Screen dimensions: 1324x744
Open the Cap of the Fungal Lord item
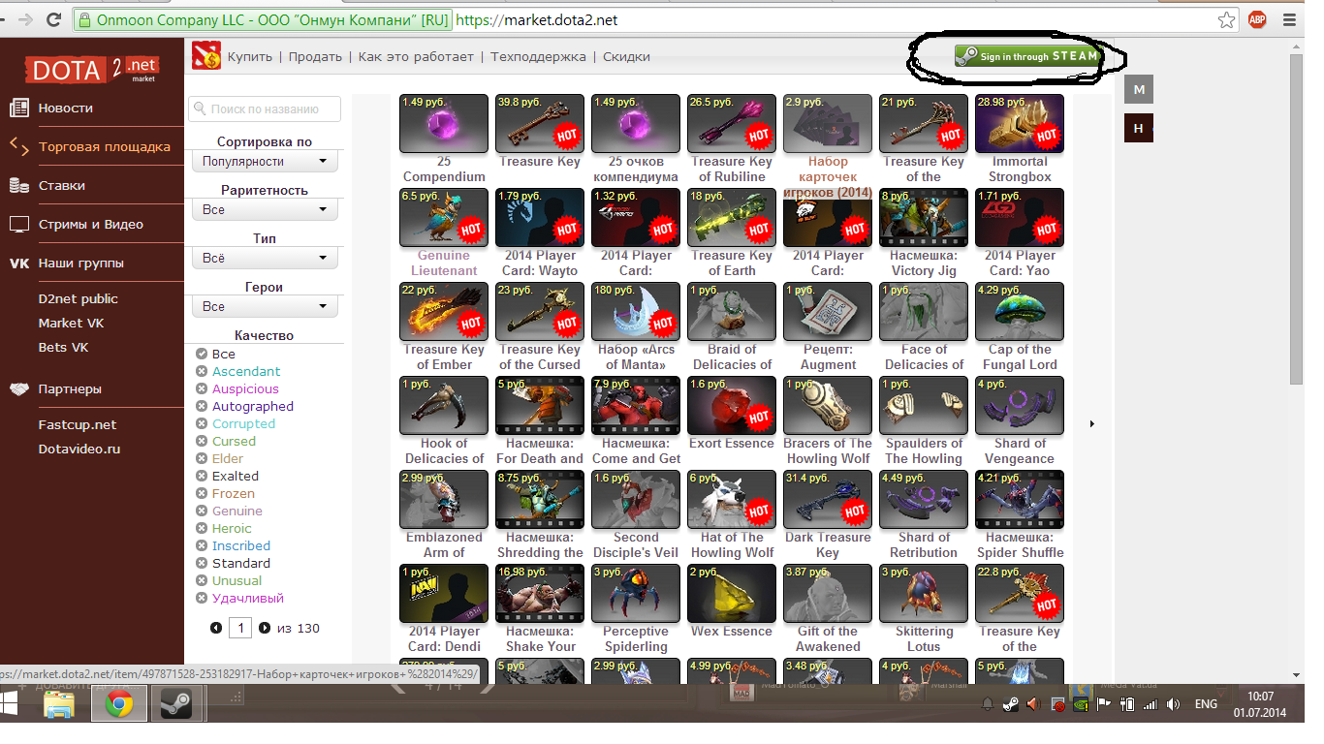[1019, 311]
